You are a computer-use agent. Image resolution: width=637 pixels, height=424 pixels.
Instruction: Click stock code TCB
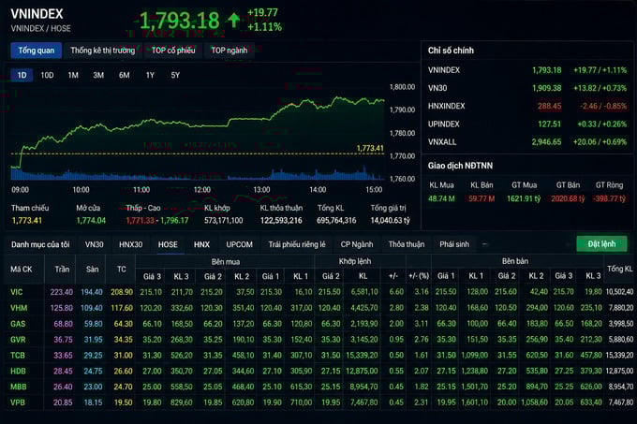18,356
